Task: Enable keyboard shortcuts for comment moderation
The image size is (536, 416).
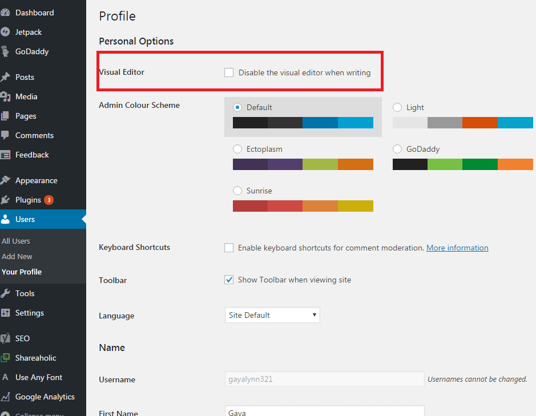Action: (229, 248)
